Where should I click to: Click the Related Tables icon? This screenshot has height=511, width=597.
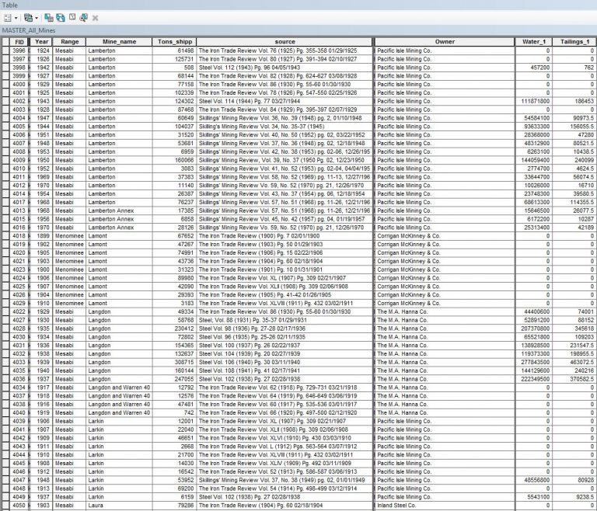[27, 16]
